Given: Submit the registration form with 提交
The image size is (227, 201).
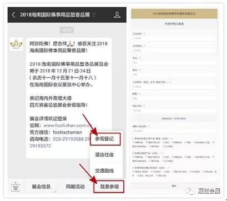Looking at the screenshot, I should pos(174,186).
